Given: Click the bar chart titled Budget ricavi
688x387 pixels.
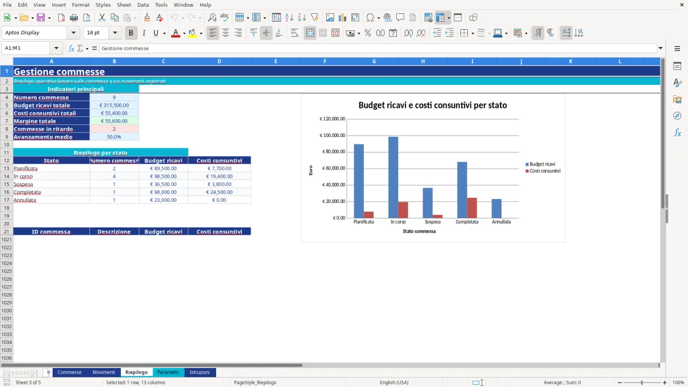Looking at the screenshot, I should point(433,168).
